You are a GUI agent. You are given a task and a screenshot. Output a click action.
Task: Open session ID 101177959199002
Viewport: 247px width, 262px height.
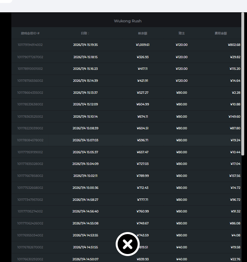click(x=30, y=152)
